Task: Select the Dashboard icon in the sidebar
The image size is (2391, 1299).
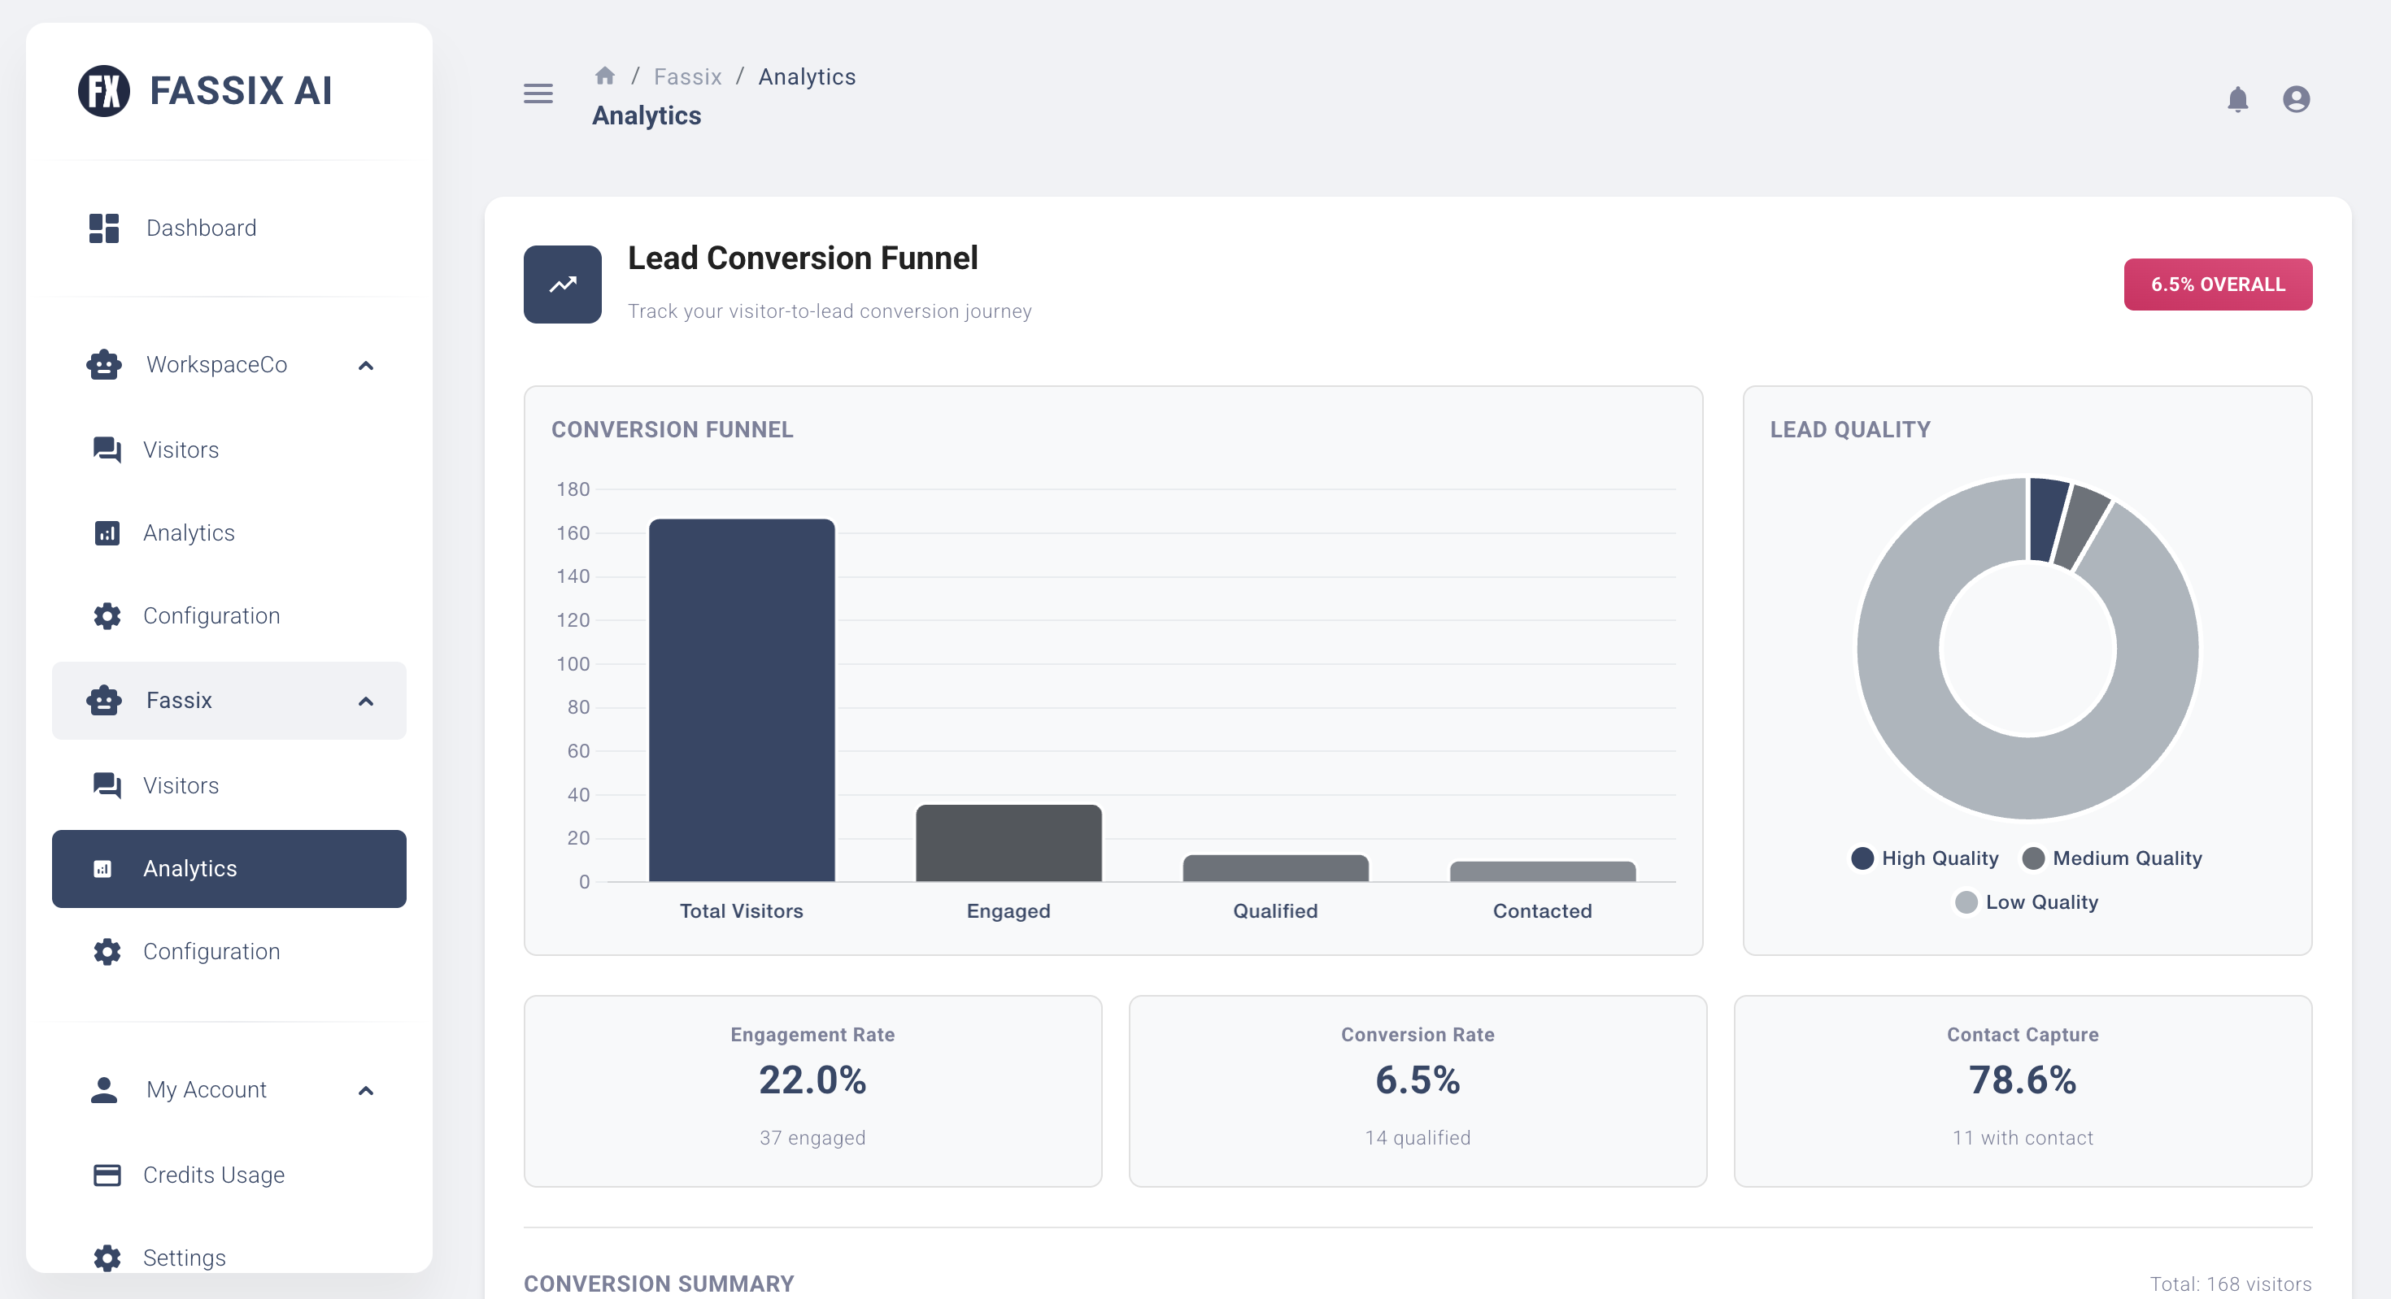Action: pyautogui.click(x=104, y=228)
